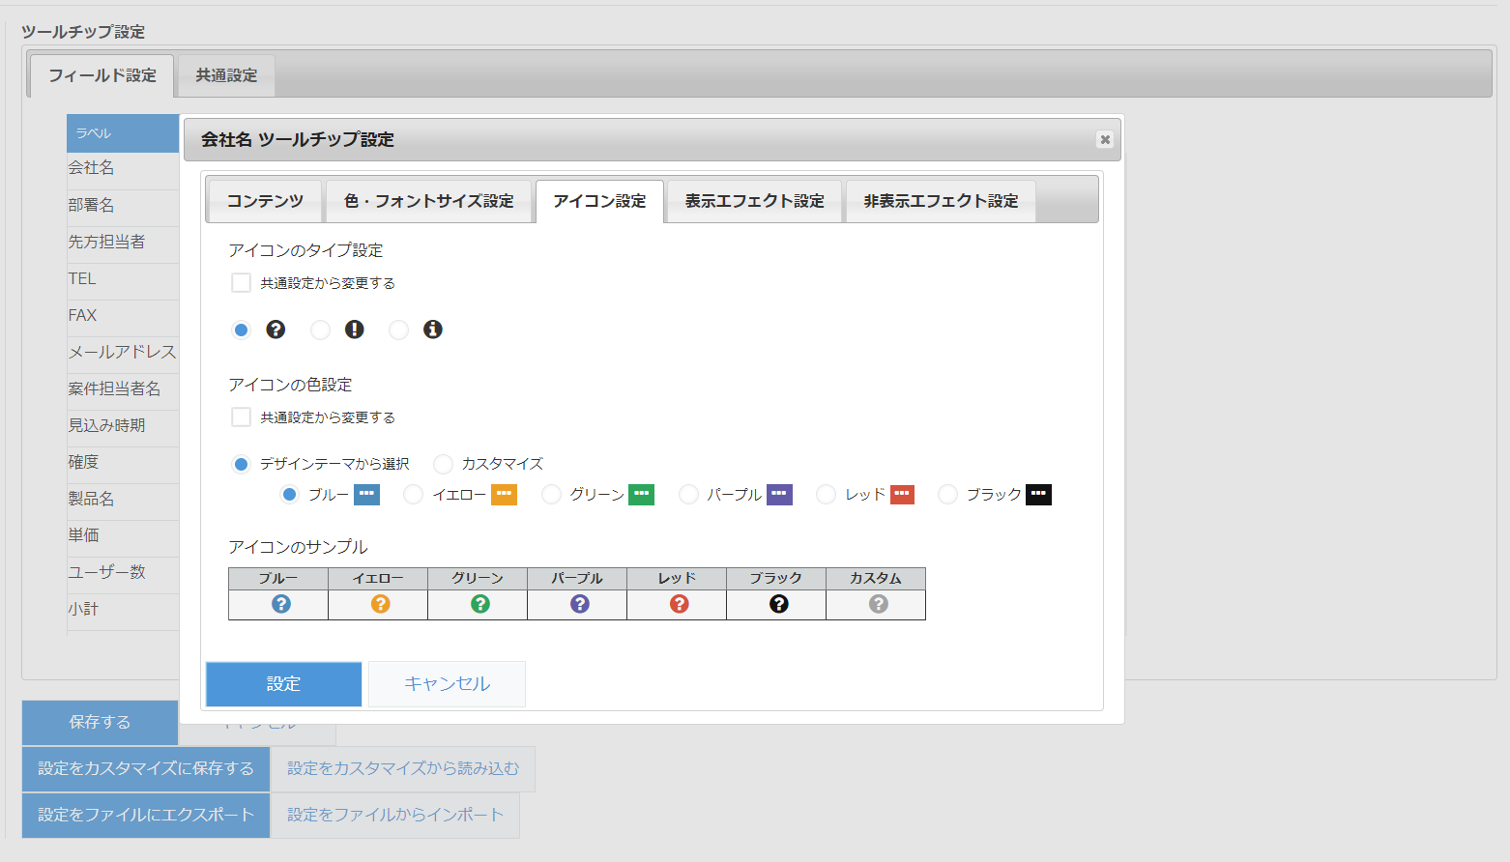
Task: Switch to the 共通設定 tab
Action: point(224,74)
